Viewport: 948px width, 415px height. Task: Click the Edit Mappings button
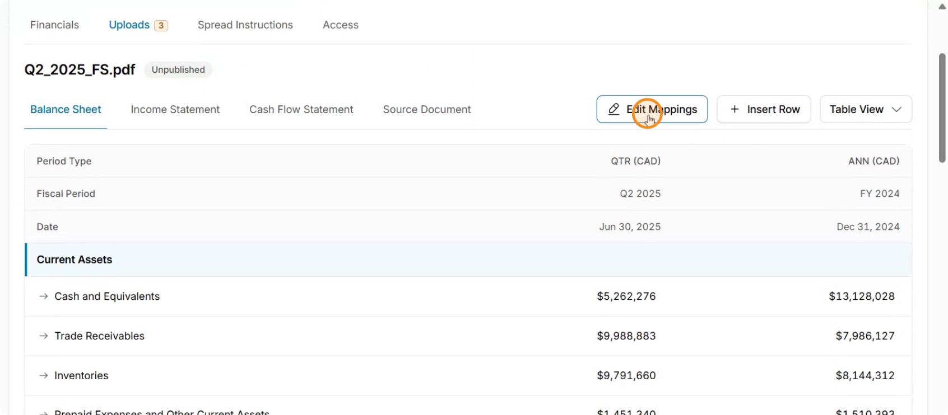[x=652, y=109]
